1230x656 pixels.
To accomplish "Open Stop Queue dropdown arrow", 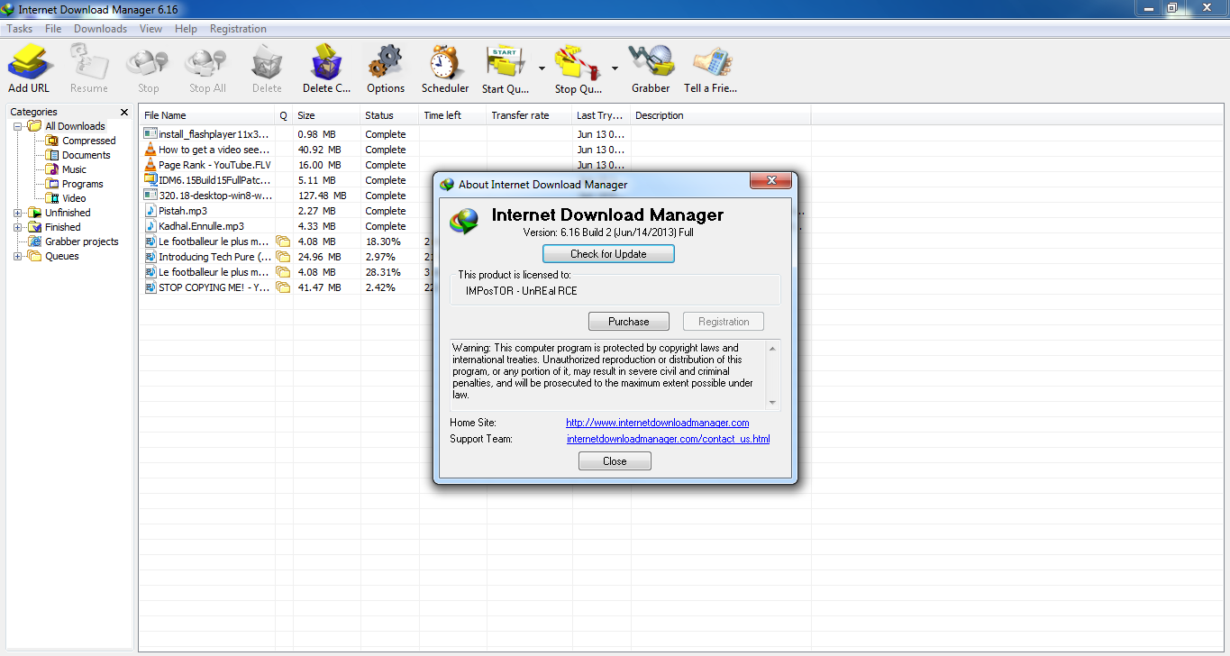I will (x=615, y=68).
